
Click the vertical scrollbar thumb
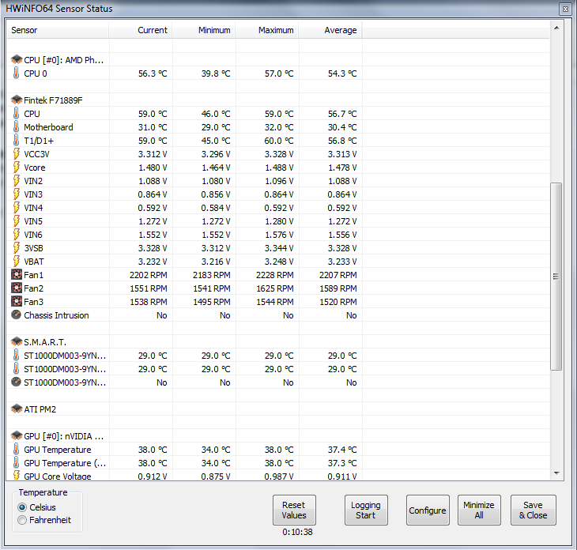click(556, 277)
